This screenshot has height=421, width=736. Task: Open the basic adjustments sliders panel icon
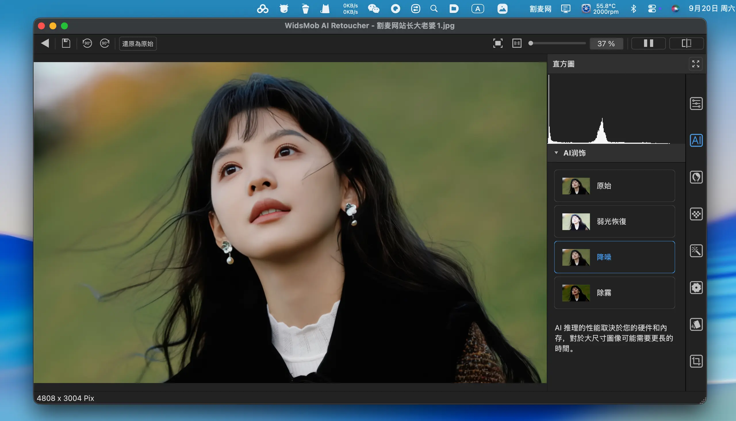click(x=696, y=104)
